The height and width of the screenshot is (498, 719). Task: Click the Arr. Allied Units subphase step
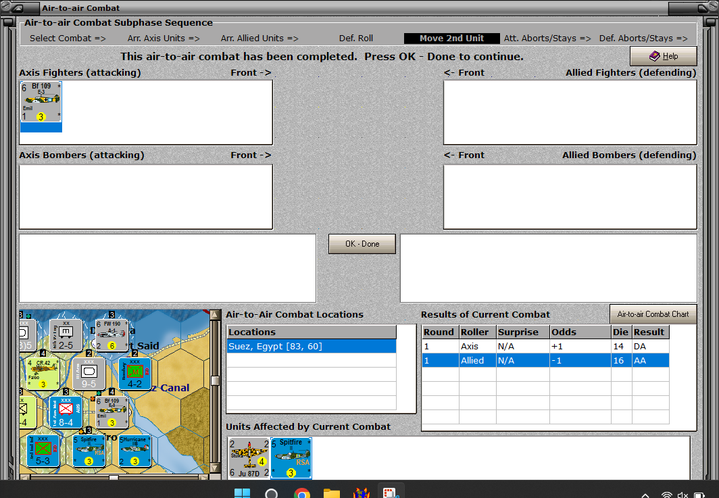pos(259,39)
